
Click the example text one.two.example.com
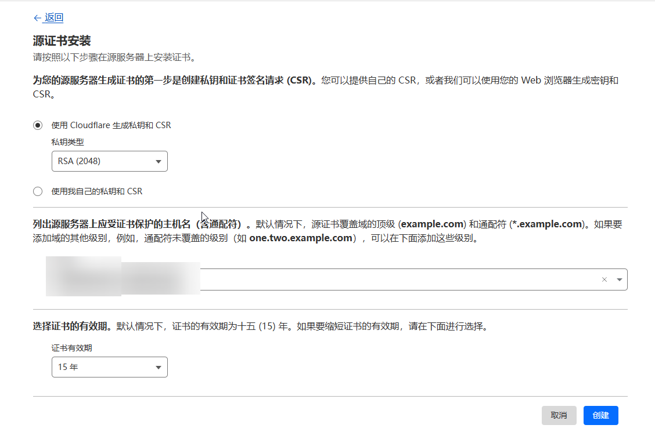[301, 238]
